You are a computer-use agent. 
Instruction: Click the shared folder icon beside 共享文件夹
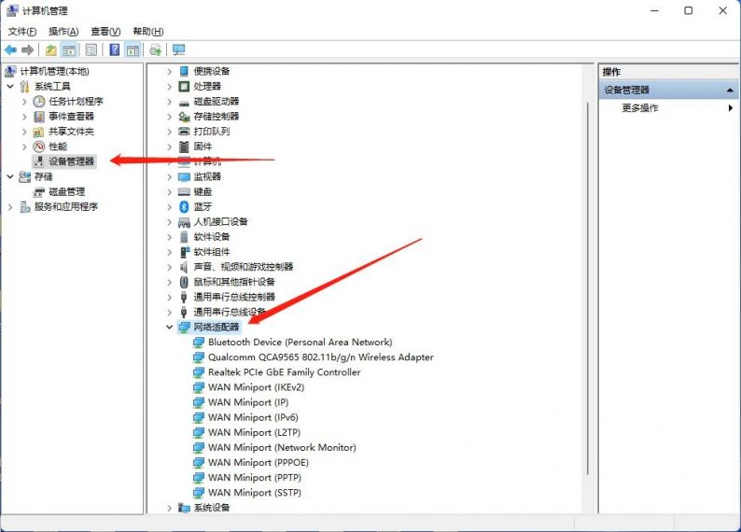pyautogui.click(x=39, y=132)
